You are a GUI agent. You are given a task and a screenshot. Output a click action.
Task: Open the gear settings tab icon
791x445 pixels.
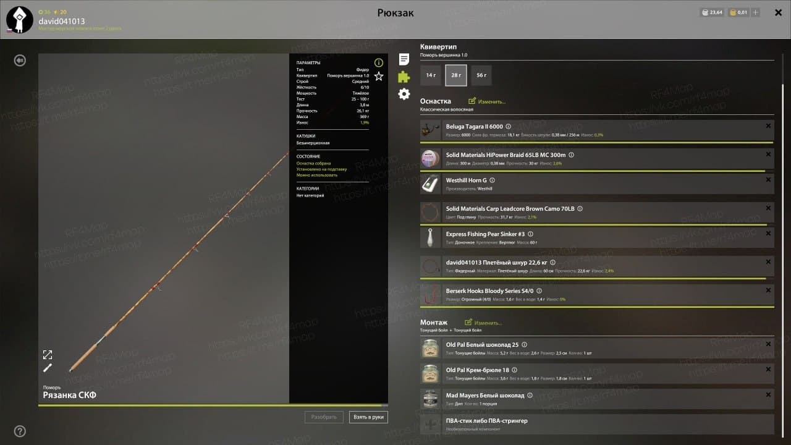[x=404, y=94]
